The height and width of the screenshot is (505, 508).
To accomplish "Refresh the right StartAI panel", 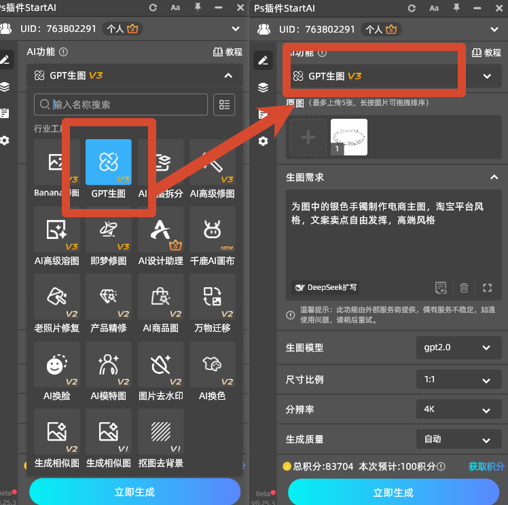I will click(412, 8).
